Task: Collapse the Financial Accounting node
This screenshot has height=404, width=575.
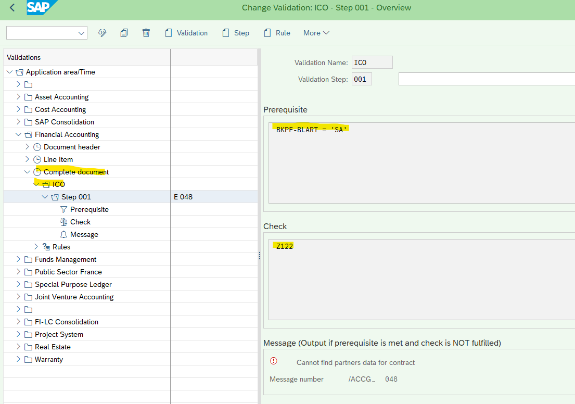Action: (18, 134)
